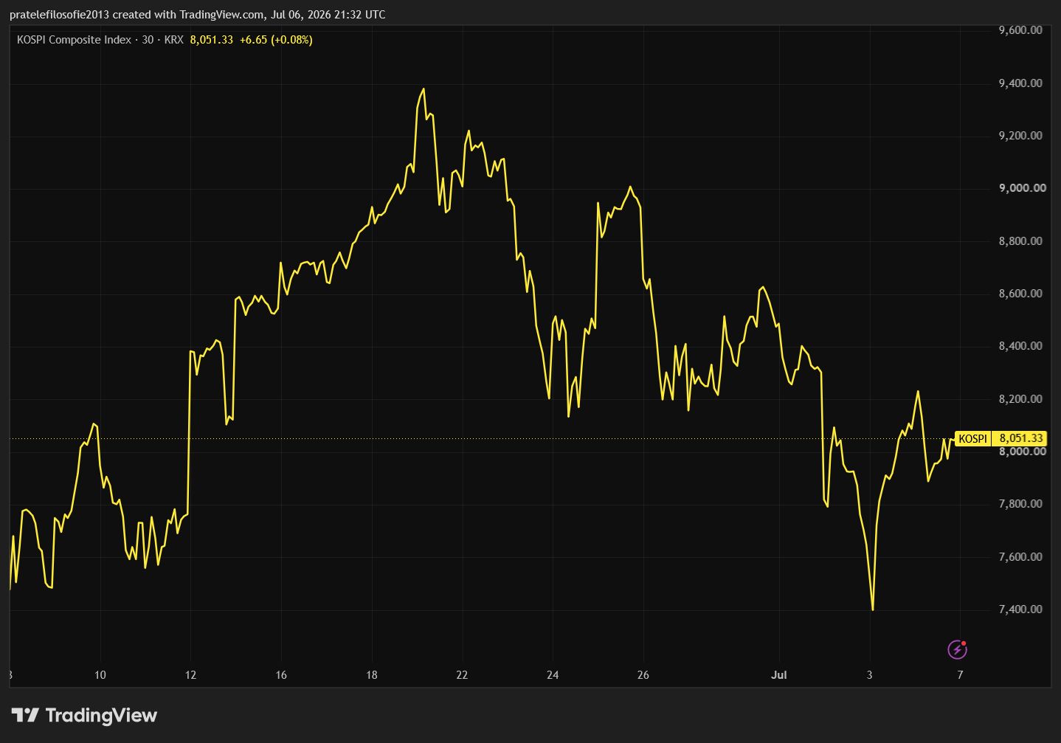Image resolution: width=1061 pixels, height=743 pixels.
Task: Select the 30 interval in chart legend
Action: 148,40
